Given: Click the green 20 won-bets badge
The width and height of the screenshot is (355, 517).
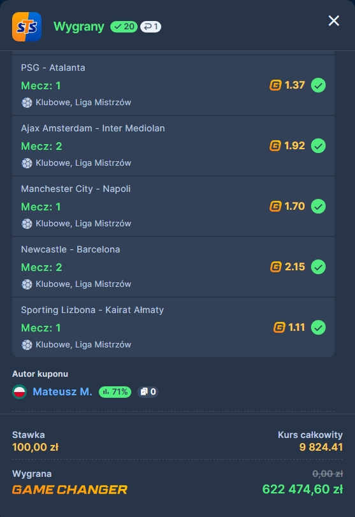Looking at the screenshot, I should click(124, 27).
